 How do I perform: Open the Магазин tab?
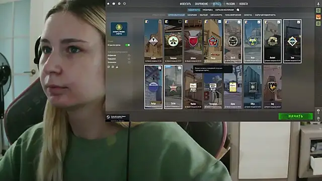point(230,4)
